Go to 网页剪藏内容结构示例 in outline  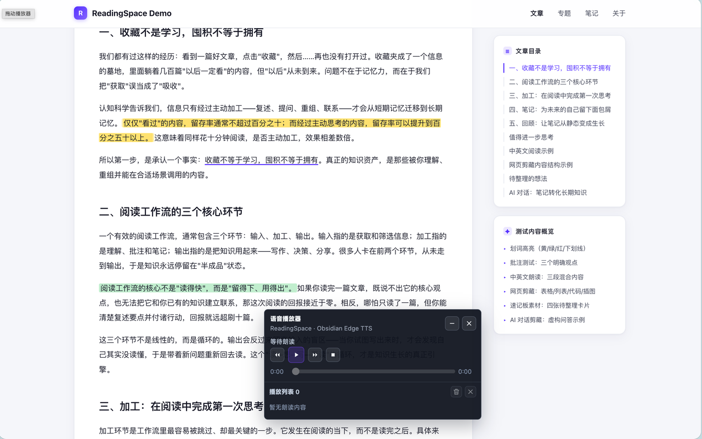click(x=541, y=165)
